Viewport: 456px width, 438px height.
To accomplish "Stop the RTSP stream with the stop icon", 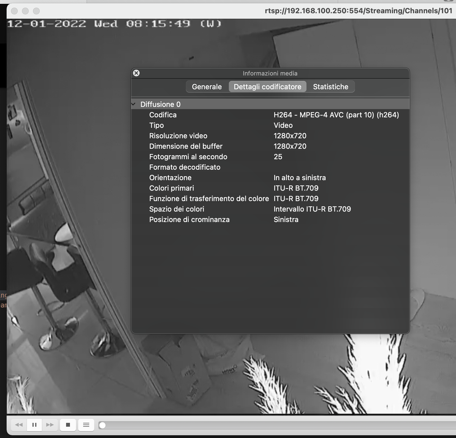I will point(68,425).
